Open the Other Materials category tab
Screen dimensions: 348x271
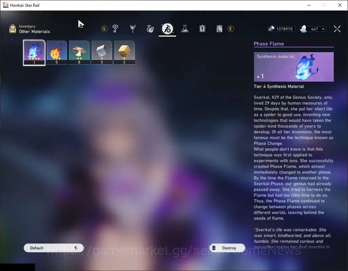[x=167, y=29]
